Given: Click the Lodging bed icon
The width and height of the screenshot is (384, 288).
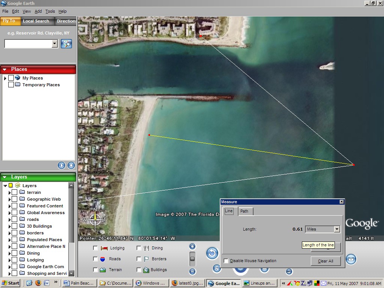Looking at the screenshot, I should [104, 248].
